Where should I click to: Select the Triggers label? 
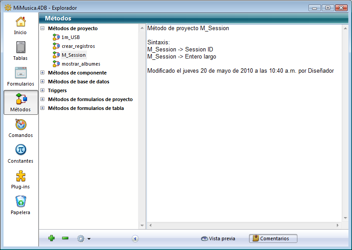(x=57, y=90)
